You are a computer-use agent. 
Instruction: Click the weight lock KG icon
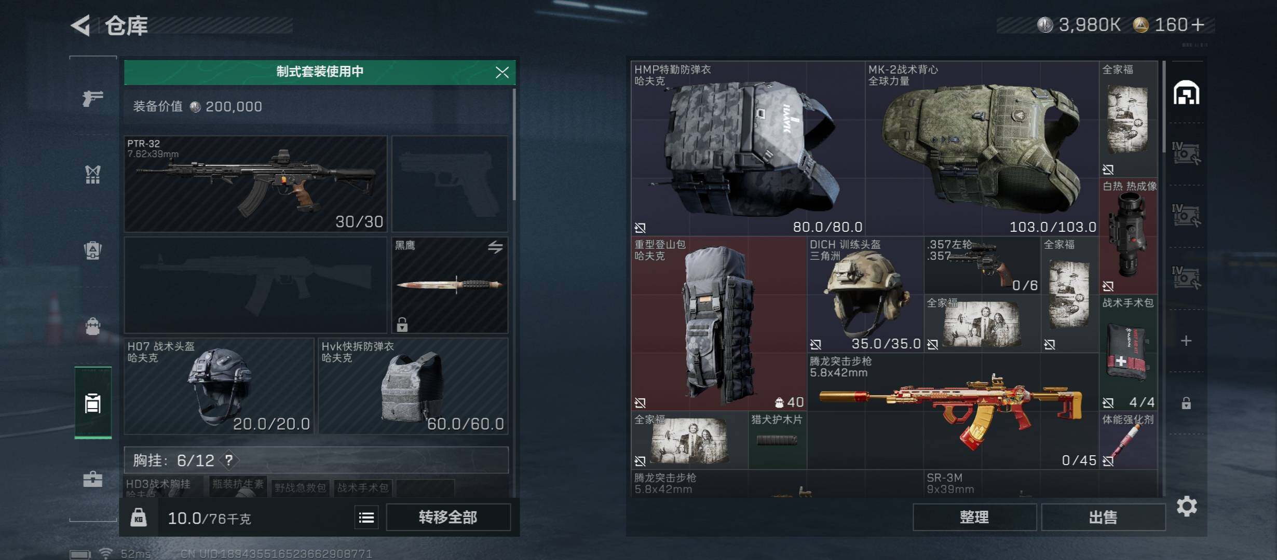coord(138,517)
